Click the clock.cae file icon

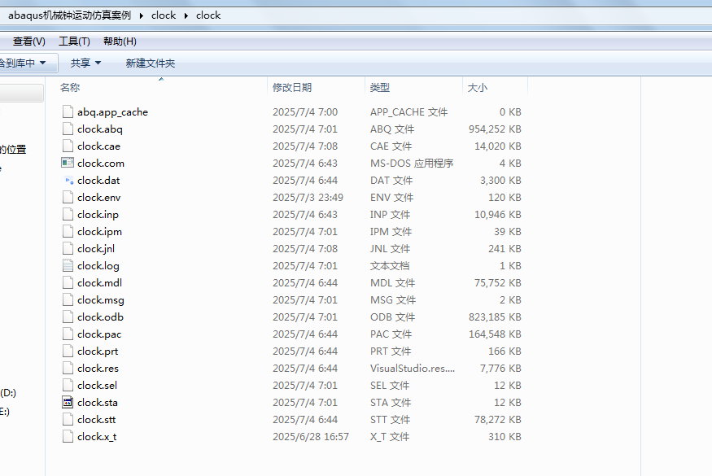[68, 146]
